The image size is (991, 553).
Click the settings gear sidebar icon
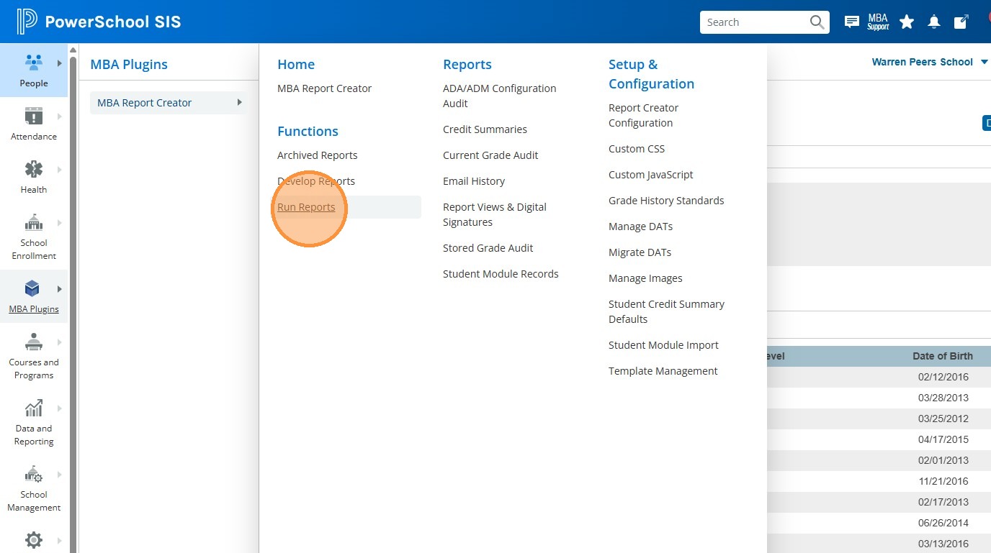tap(34, 539)
